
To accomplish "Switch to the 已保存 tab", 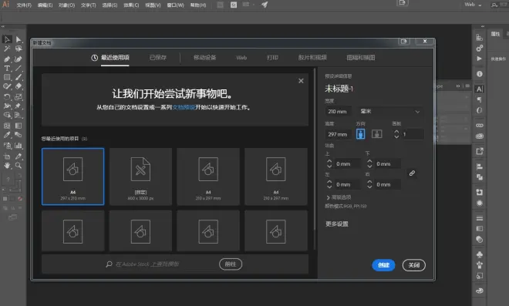I will click(158, 58).
